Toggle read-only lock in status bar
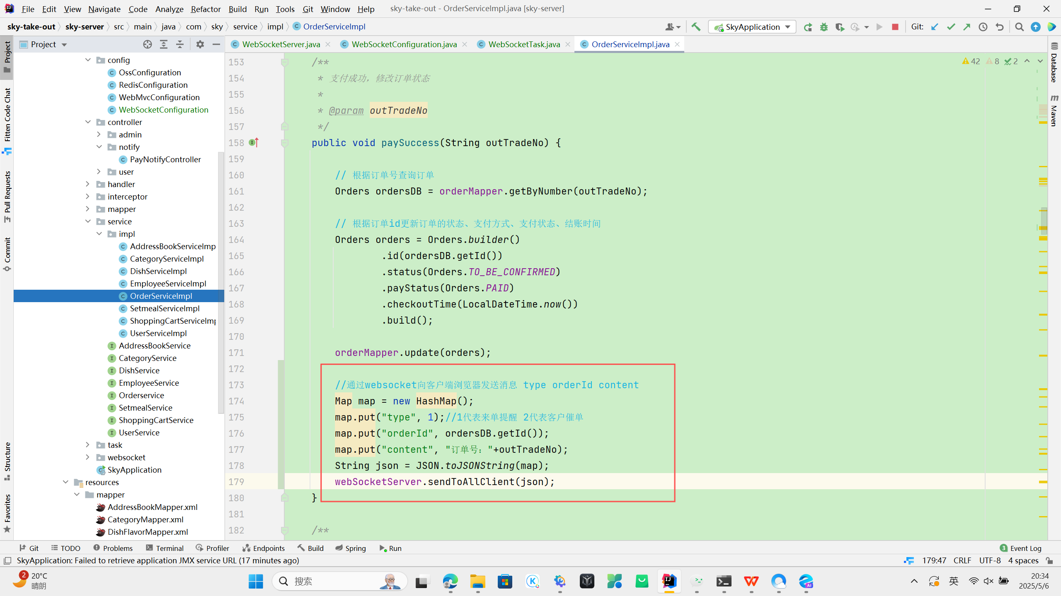 pyautogui.click(x=1049, y=560)
